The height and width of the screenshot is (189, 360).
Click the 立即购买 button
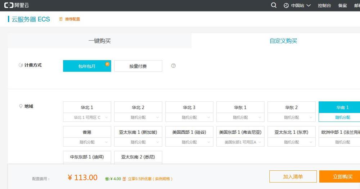(340, 176)
